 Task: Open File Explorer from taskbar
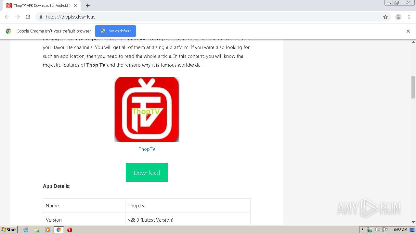pos(37,230)
